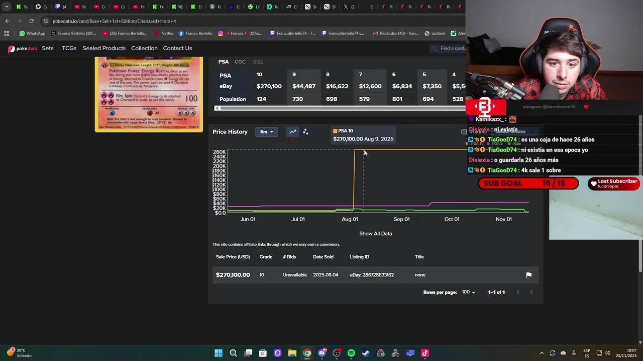Toggle the Volume checkbox on chart
643x361 pixels.
[x=464, y=132]
